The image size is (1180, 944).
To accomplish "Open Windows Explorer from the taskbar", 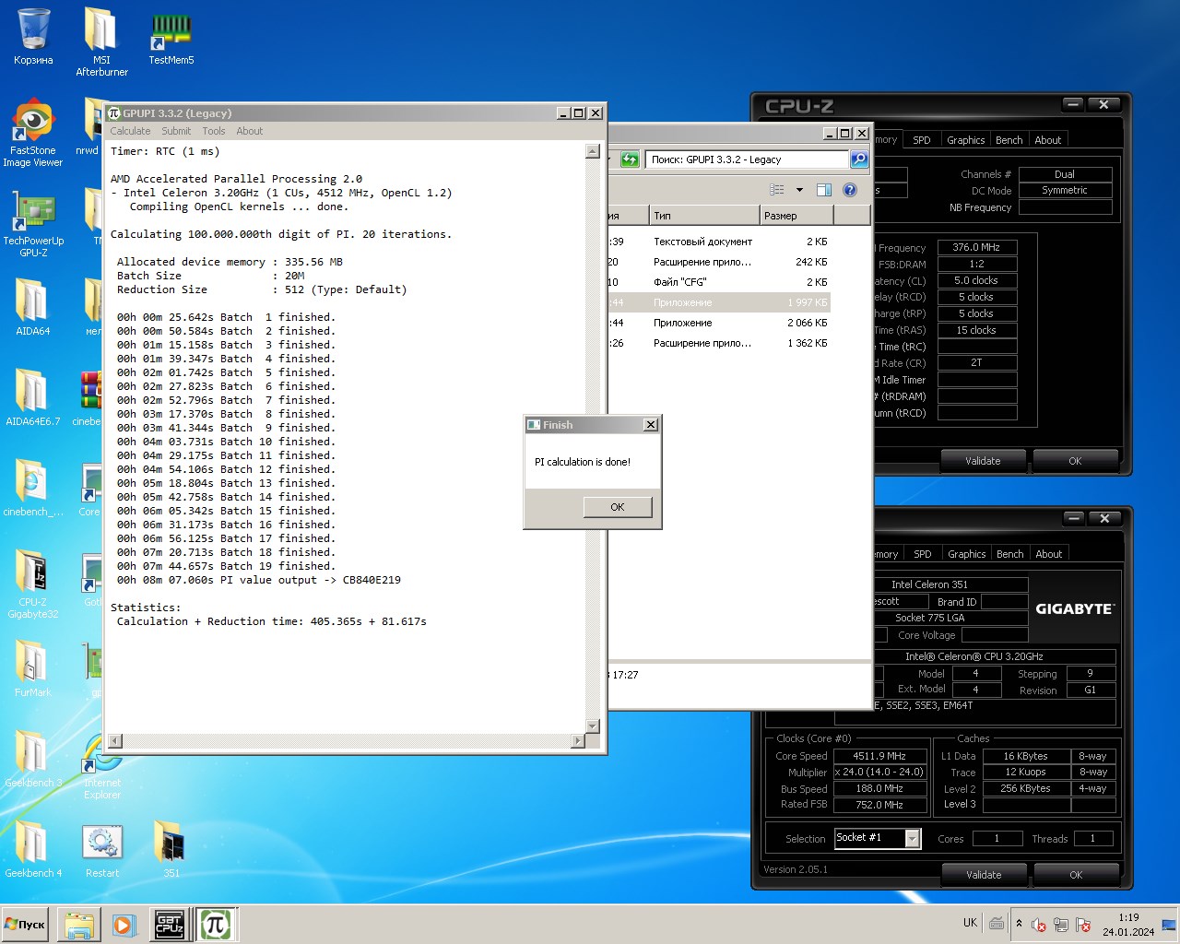I will click(79, 925).
